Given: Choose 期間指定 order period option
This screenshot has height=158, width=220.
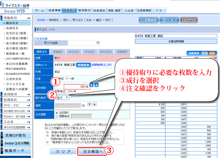Looking at the screenshot, I should 57,116.
